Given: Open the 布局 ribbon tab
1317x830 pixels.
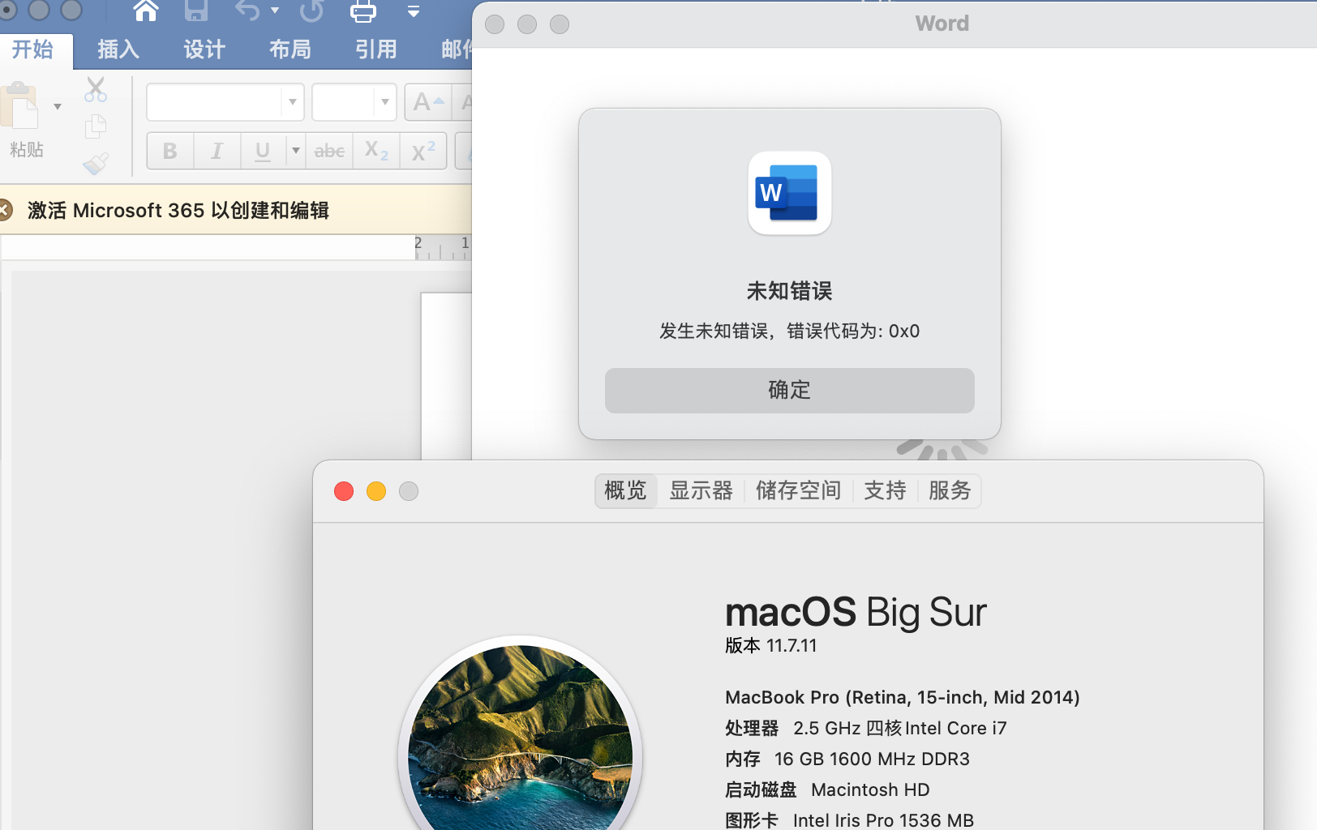Looking at the screenshot, I should 290,49.
